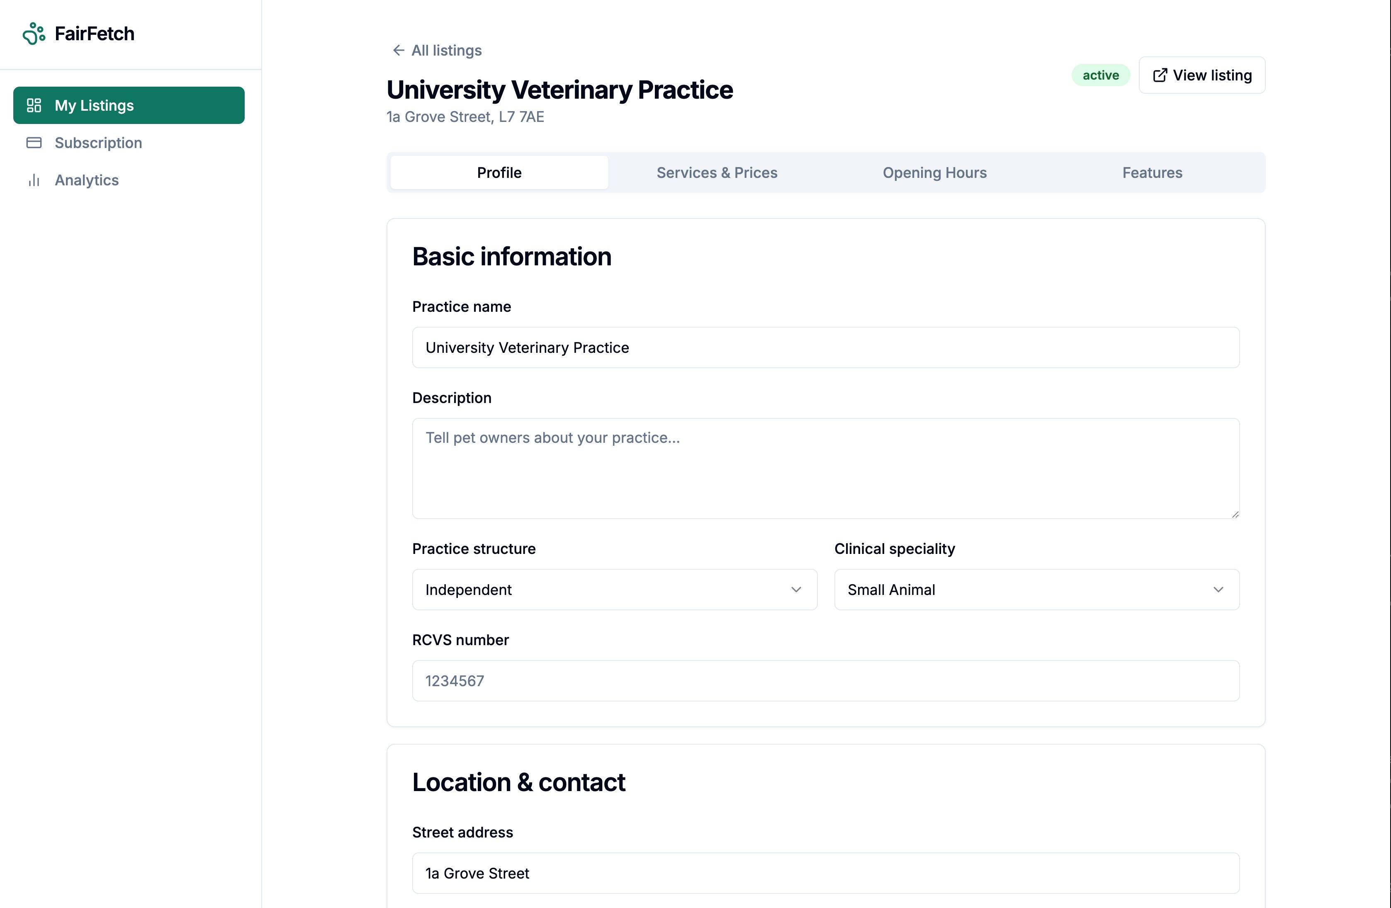Open the Clinical speciality dropdown

[1036, 590]
